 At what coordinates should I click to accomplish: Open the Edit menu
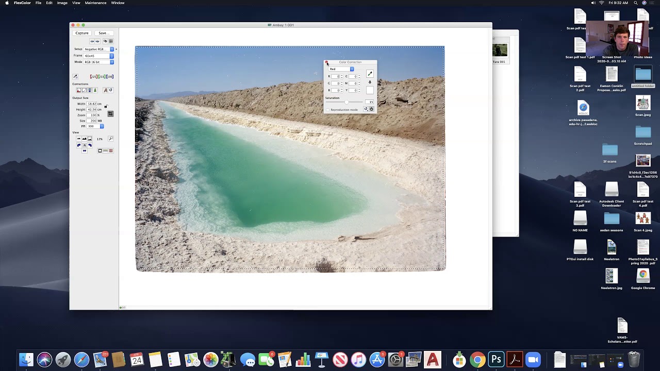pyautogui.click(x=49, y=3)
